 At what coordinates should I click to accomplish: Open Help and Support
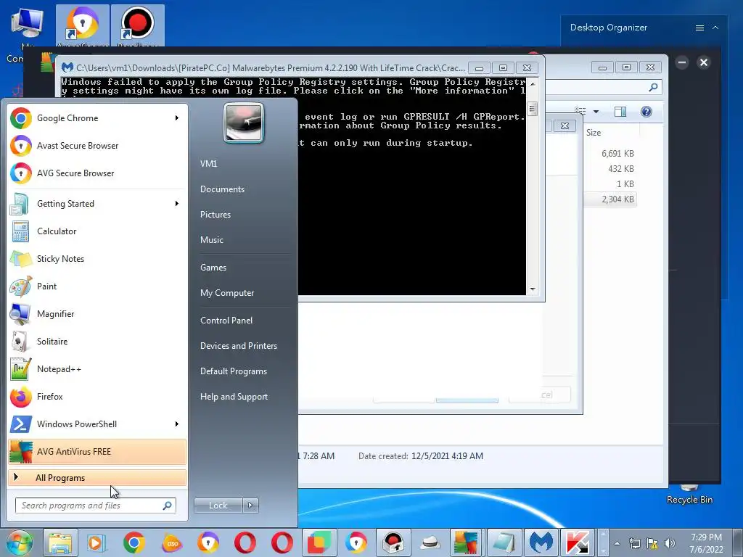[234, 397]
